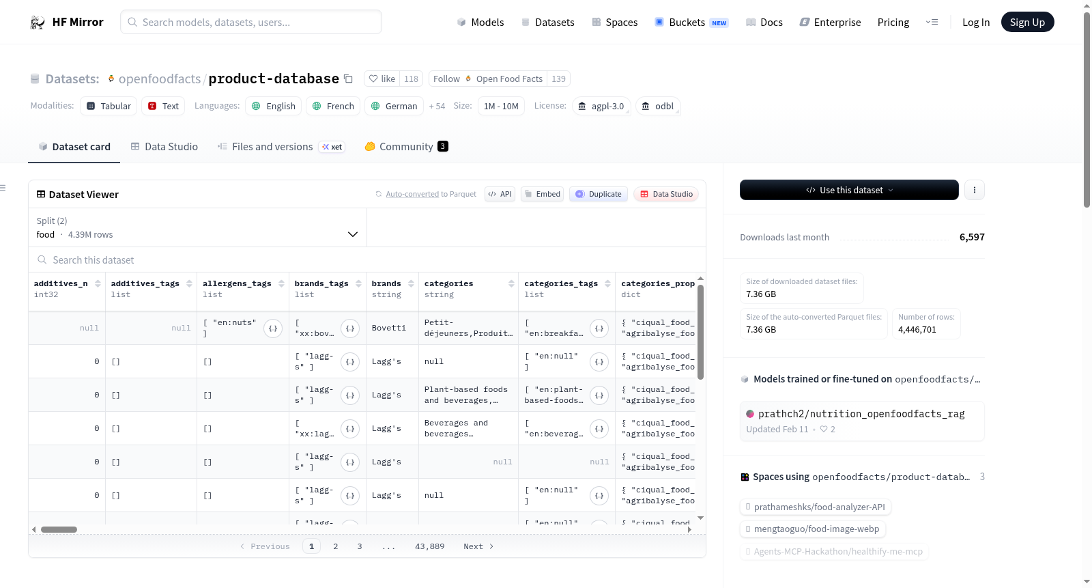Sort by the categories_tags column
The width and height of the screenshot is (1092, 588).
tap(607, 283)
